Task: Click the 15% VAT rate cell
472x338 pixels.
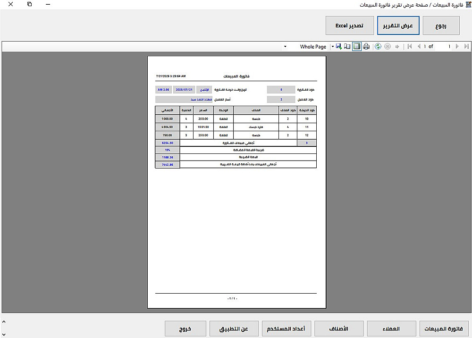Action: (168, 150)
